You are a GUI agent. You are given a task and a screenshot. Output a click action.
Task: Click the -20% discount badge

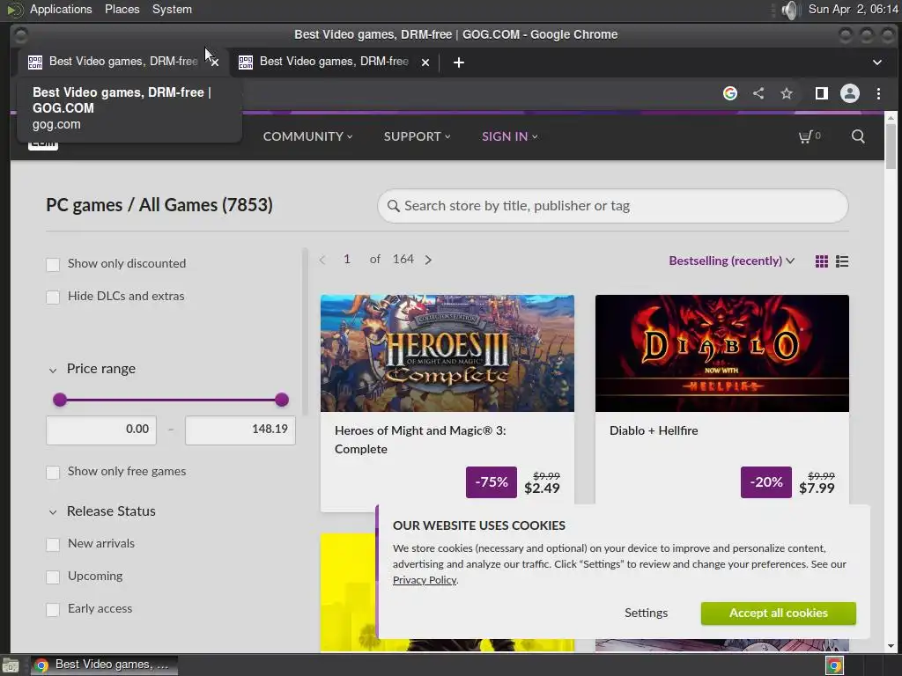coord(766,482)
